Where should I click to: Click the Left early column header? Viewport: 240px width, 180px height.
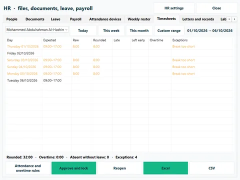pos(139,40)
